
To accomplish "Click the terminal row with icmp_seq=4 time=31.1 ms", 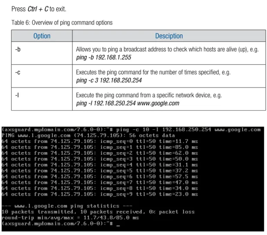I will [100, 165].
